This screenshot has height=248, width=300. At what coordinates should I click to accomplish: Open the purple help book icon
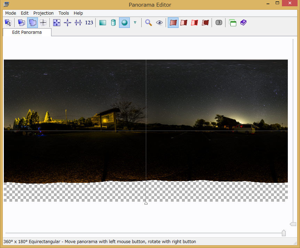click(x=243, y=22)
